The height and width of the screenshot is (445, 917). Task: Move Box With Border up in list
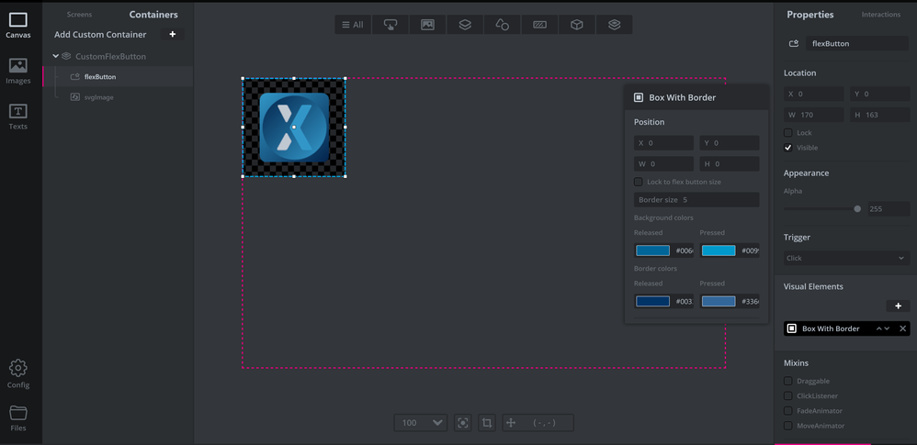click(x=878, y=328)
